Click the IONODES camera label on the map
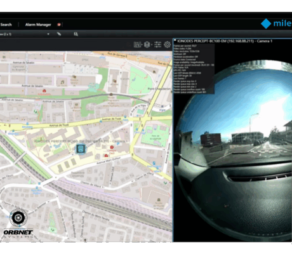The height and width of the screenshot is (254, 292). 79,141
